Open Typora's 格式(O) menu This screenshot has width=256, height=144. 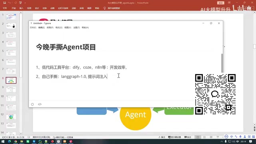59,28
